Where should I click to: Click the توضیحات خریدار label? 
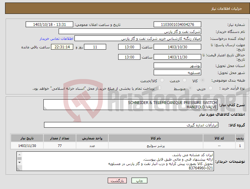(x=230, y=162)
